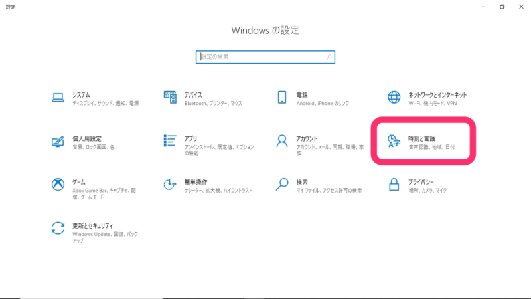This screenshot has width=531, height=299.
Task: Open the 簡単操作 settings label
Action: 196,182
